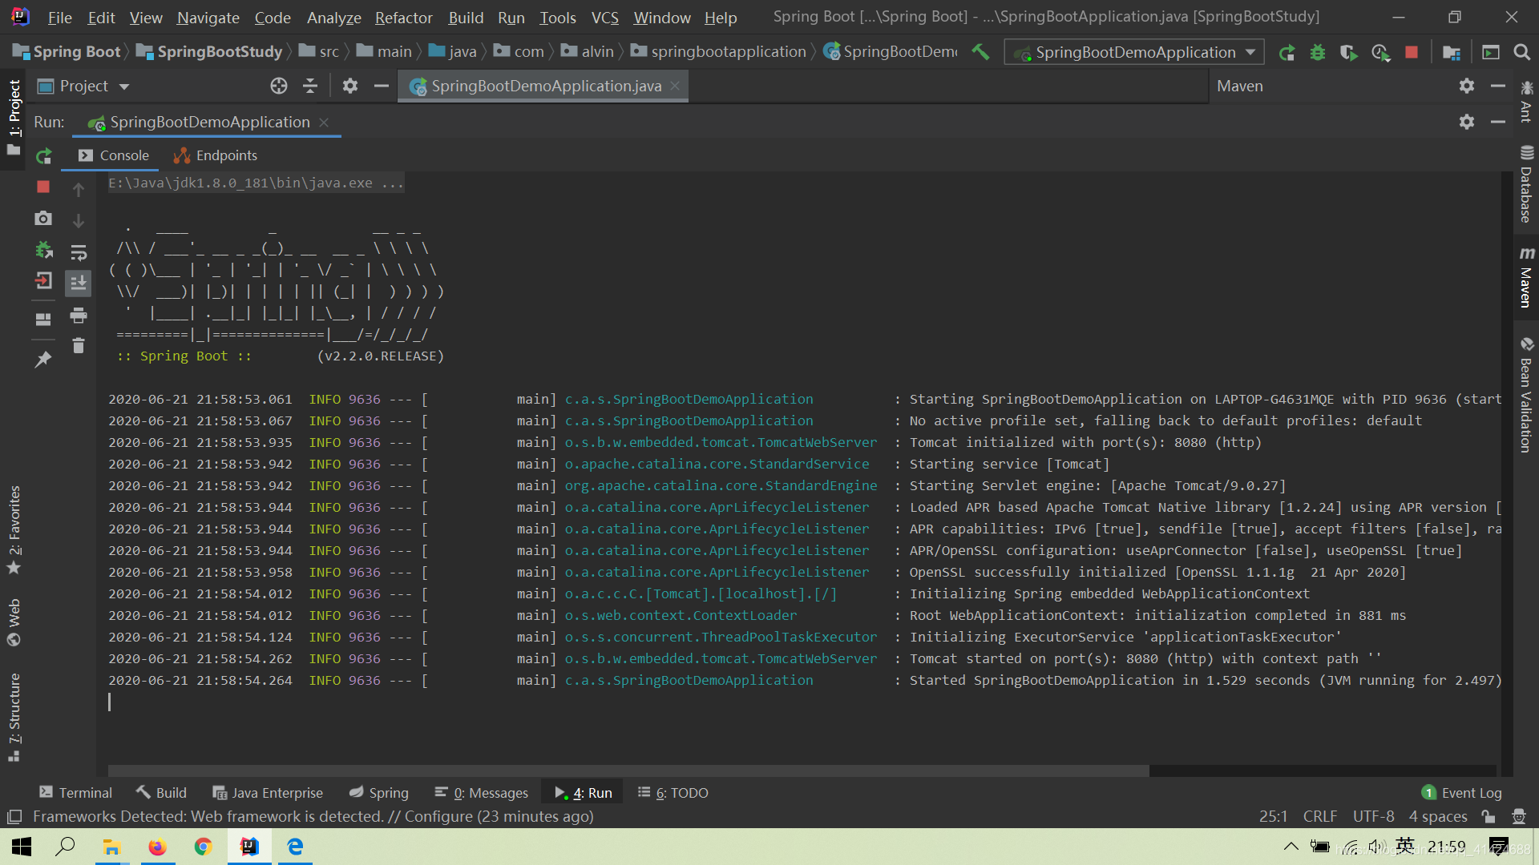Screen dimensions: 1539x865
Task: Change UTF-8 encoding in status bar
Action: [1373, 816]
